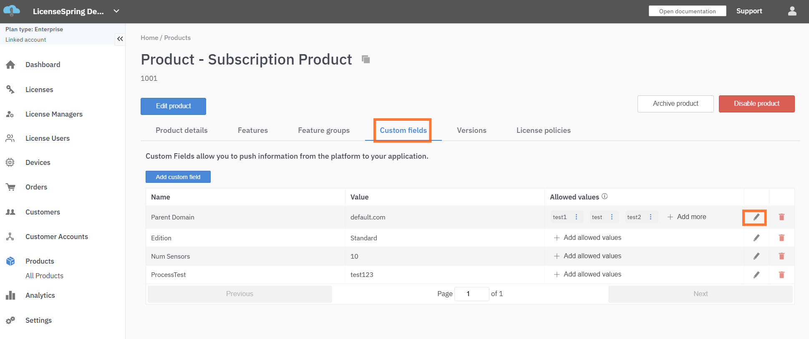The image size is (809, 339).
Task: Go to License Managers in sidebar
Action: coord(54,114)
